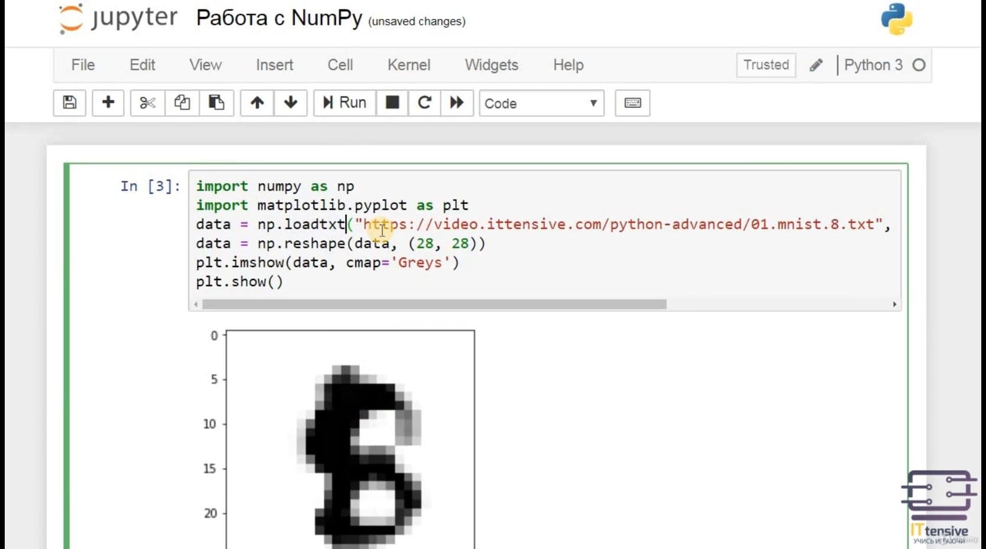Click the In [3] cell prompt

pos(150,186)
